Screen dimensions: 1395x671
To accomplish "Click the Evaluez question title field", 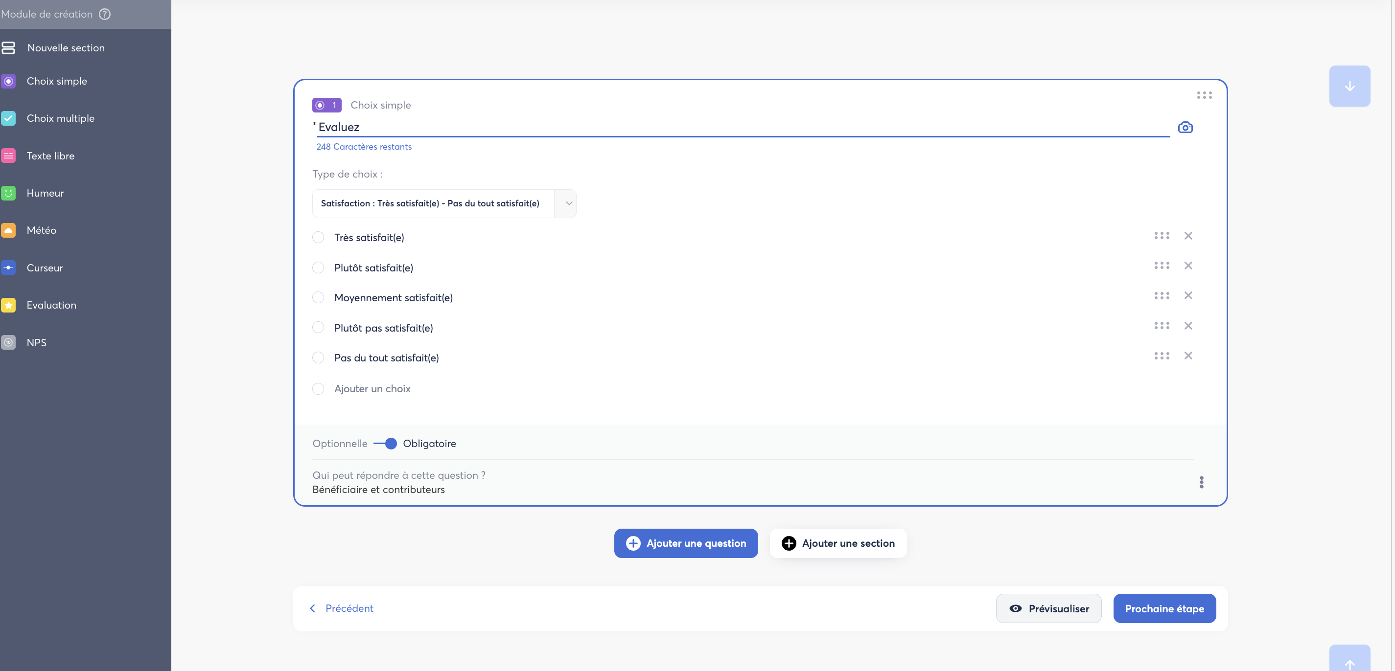I will pos(743,127).
